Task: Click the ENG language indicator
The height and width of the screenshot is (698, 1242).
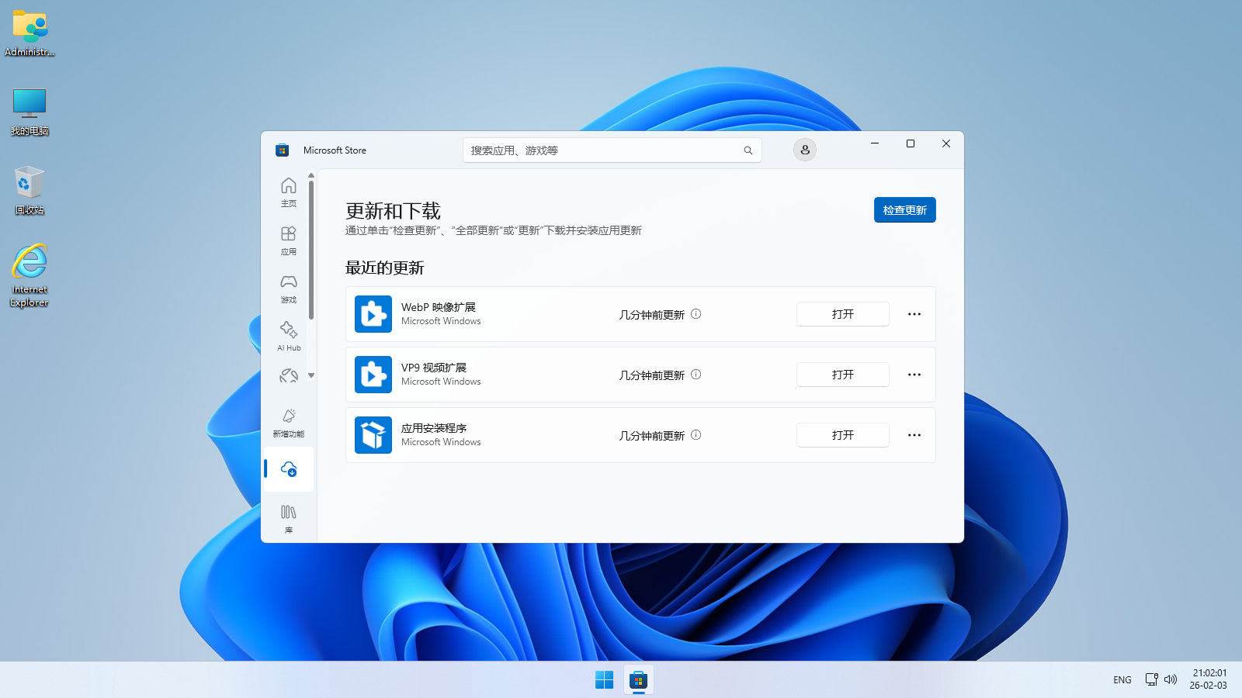Action: pos(1122,680)
